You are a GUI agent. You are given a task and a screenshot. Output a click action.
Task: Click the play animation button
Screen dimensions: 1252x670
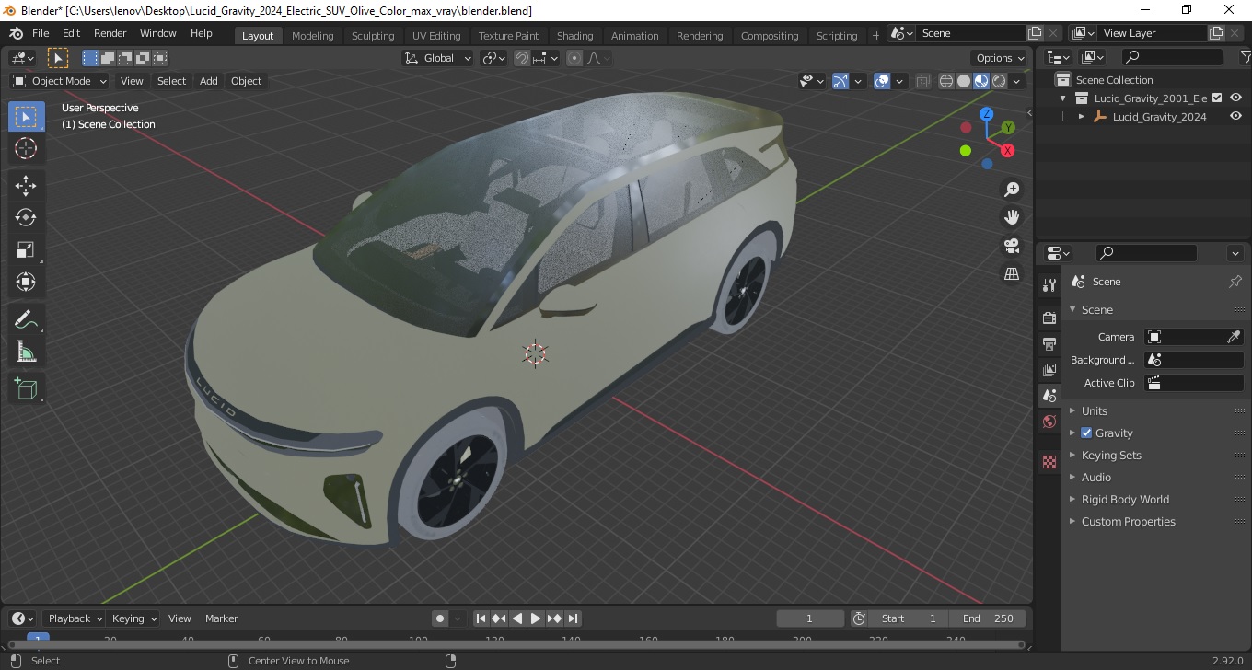pyautogui.click(x=536, y=618)
